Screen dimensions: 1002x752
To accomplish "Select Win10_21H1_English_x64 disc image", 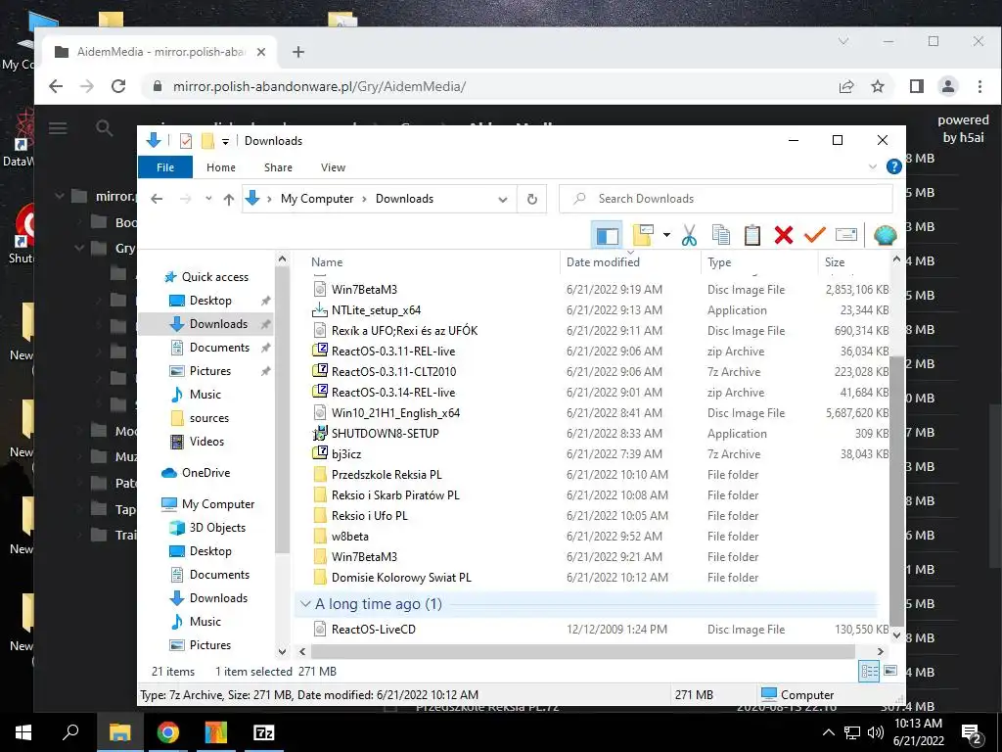I will point(395,413).
